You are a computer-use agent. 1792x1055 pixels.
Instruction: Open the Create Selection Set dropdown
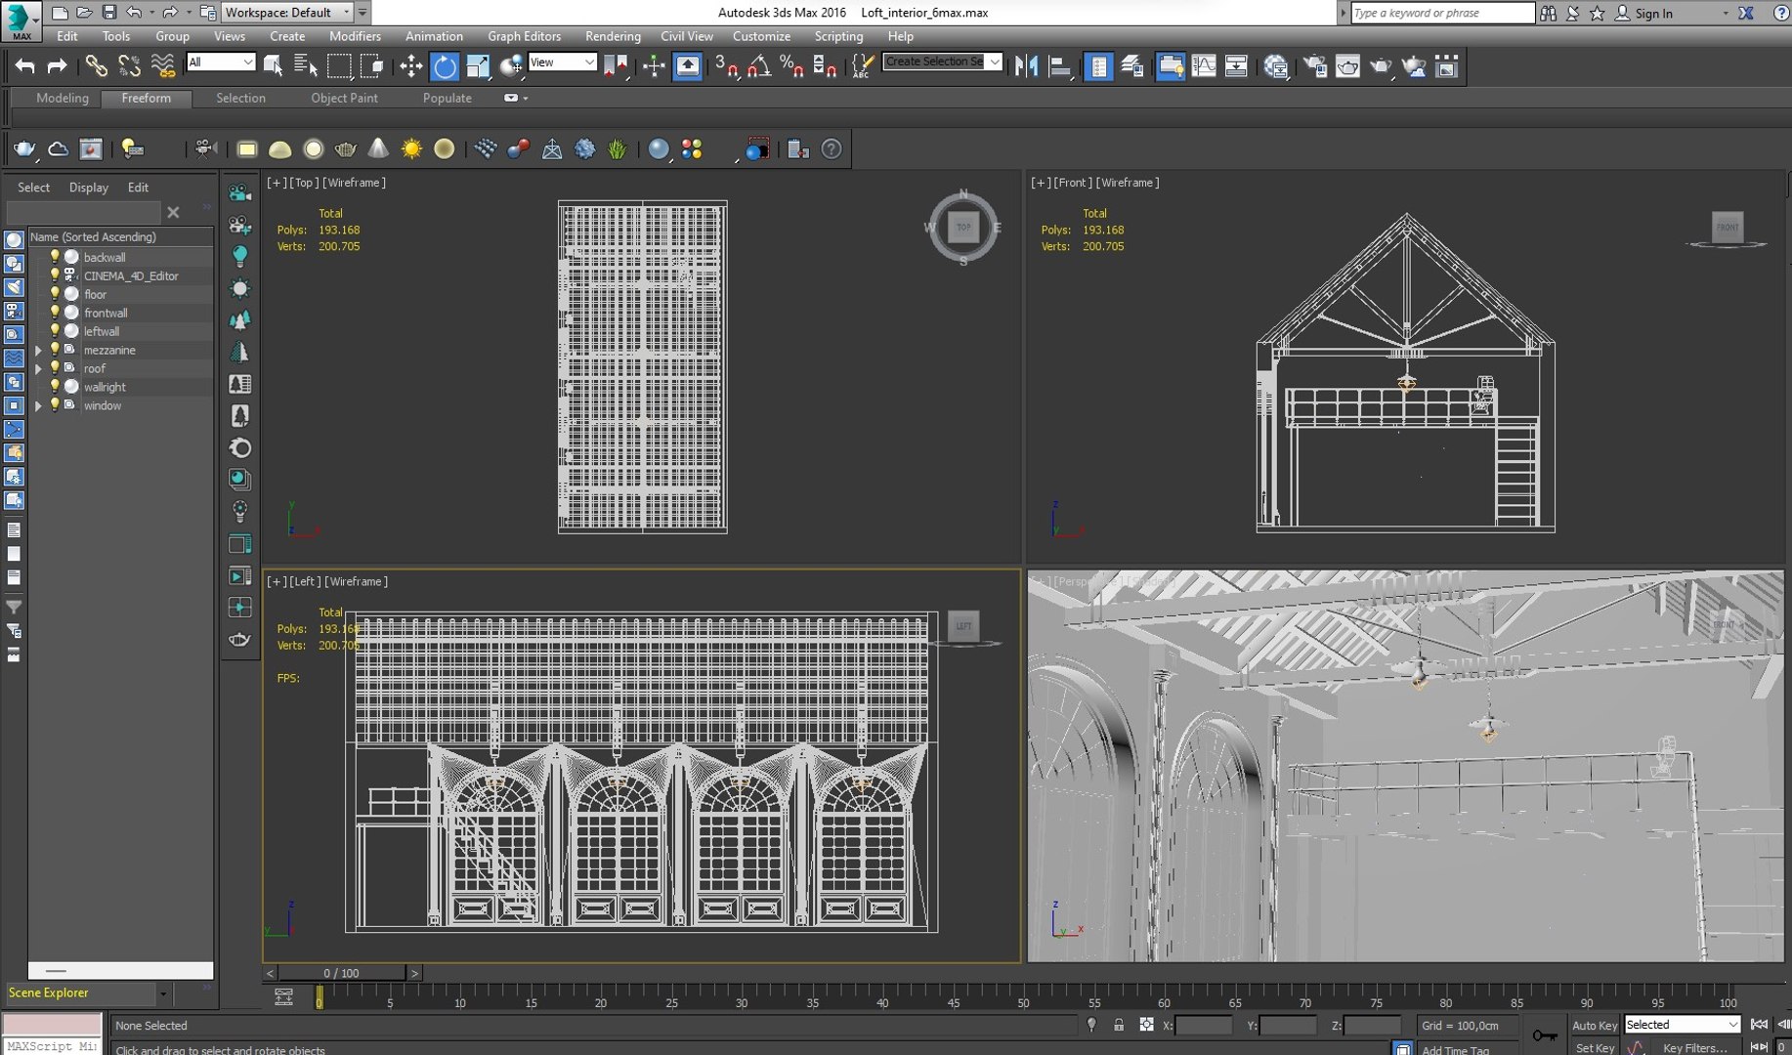pyautogui.click(x=942, y=62)
